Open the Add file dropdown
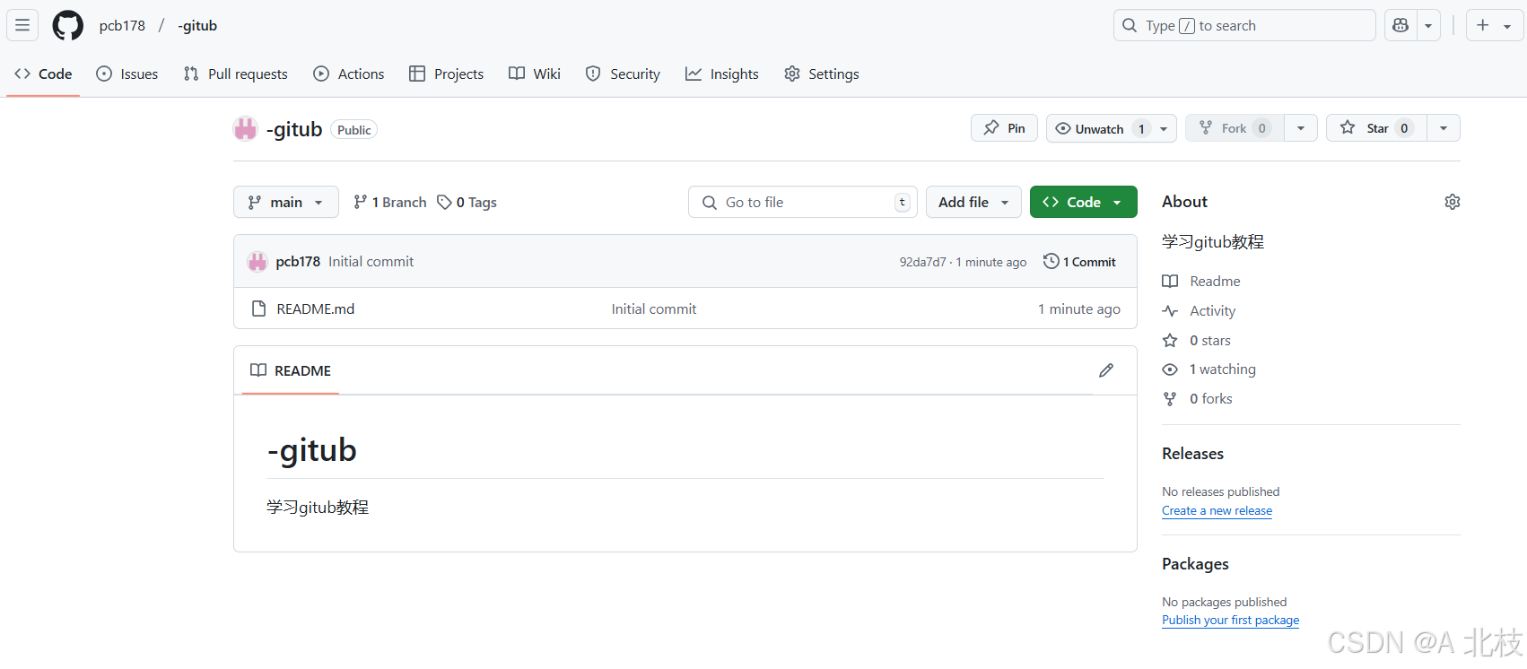The width and height of the screenshot is (1527, 669). point(973,202)
